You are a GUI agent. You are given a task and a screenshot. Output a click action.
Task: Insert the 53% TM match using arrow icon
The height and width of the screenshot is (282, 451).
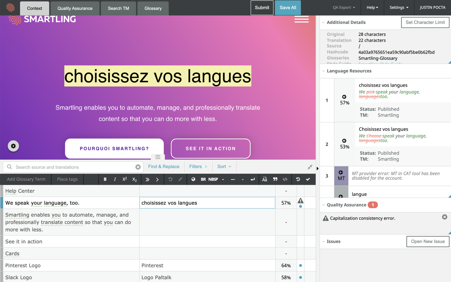click(344, 141)
